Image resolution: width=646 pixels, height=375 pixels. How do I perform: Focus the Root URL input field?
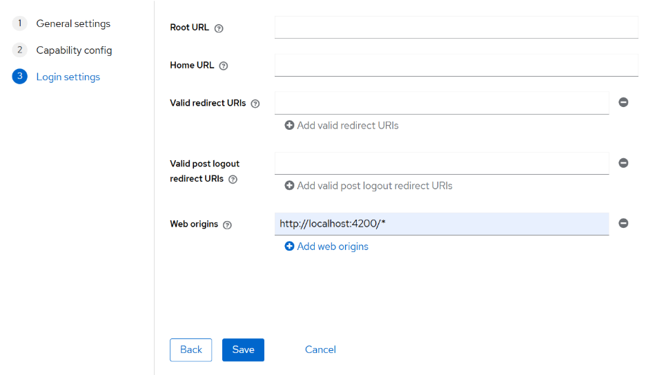[x=456, y=28]
